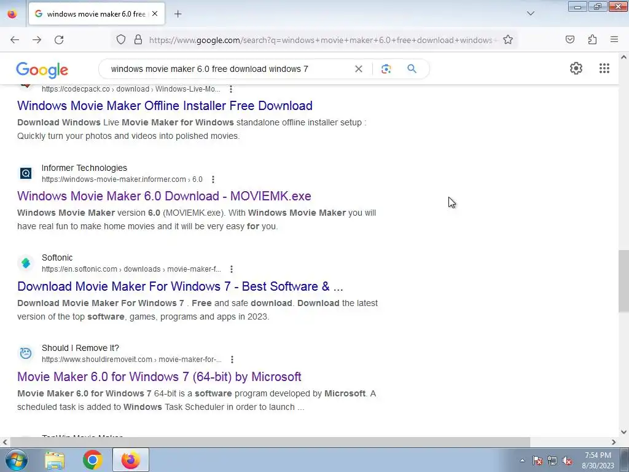Click the codecpack.co download URL breadcrumb
Image resolution: width=629 pixels, height=472 pixels.
click(x=131, y=89)
